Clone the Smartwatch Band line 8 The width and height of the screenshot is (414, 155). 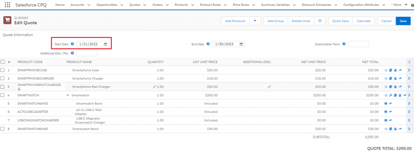390,129
